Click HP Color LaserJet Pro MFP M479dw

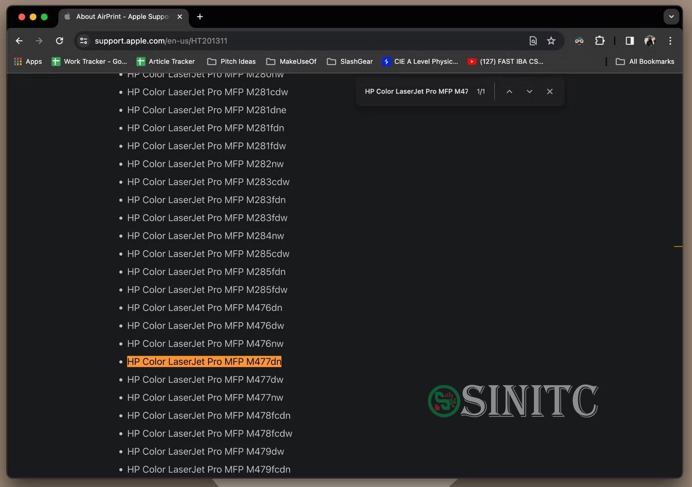coord(206,452)
